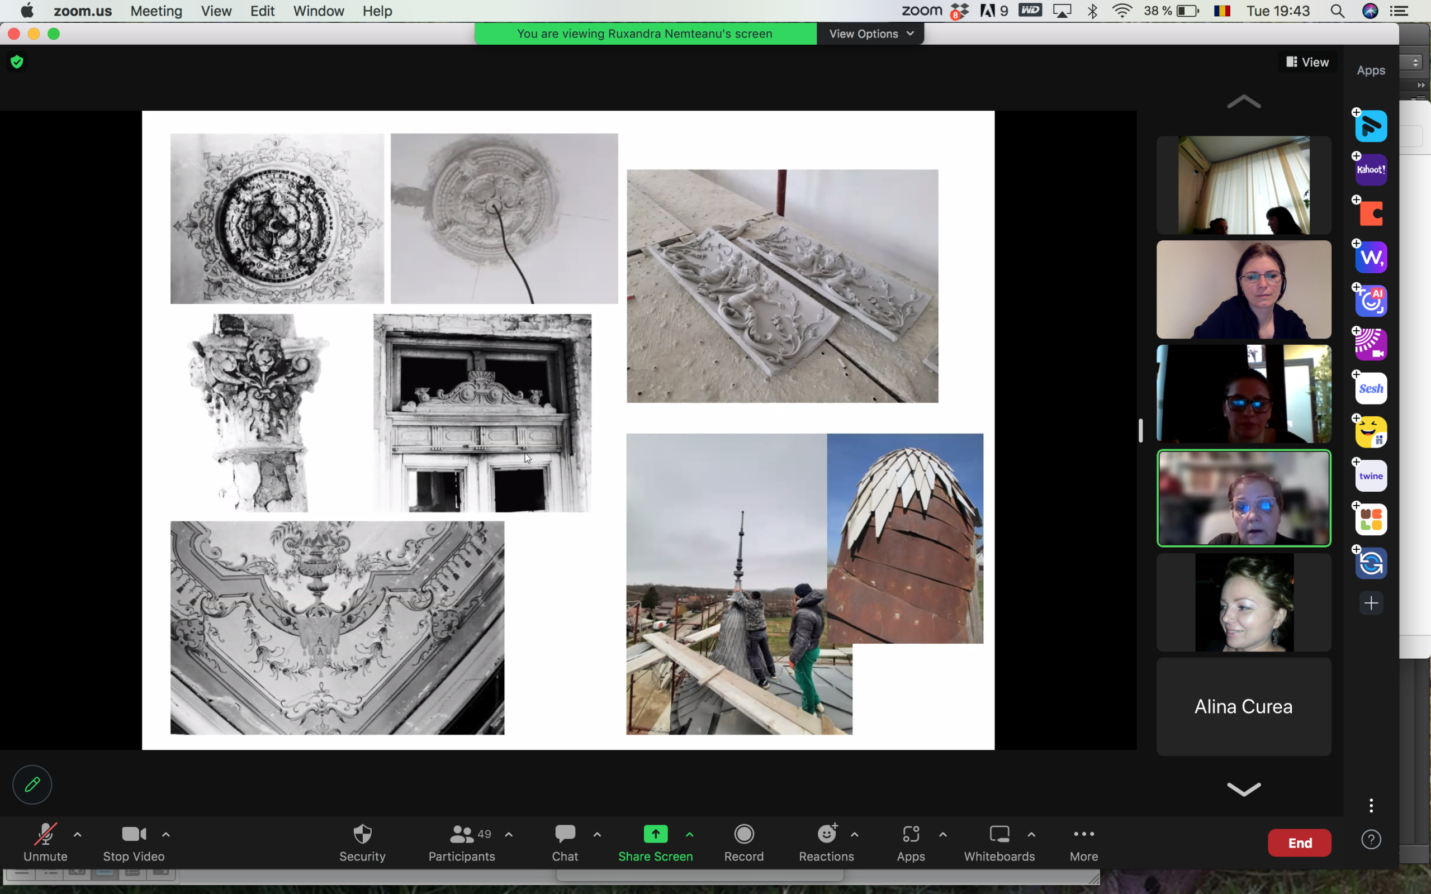Stop your video

133,842
